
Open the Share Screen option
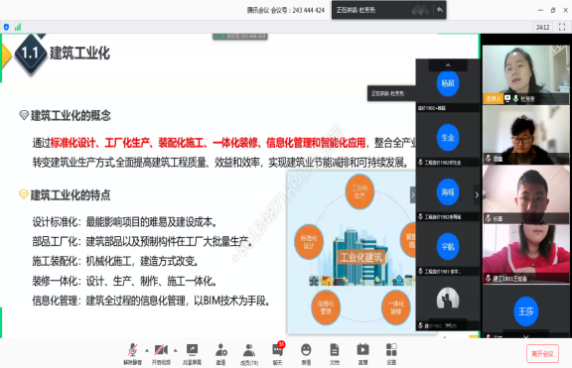[192, 354]
